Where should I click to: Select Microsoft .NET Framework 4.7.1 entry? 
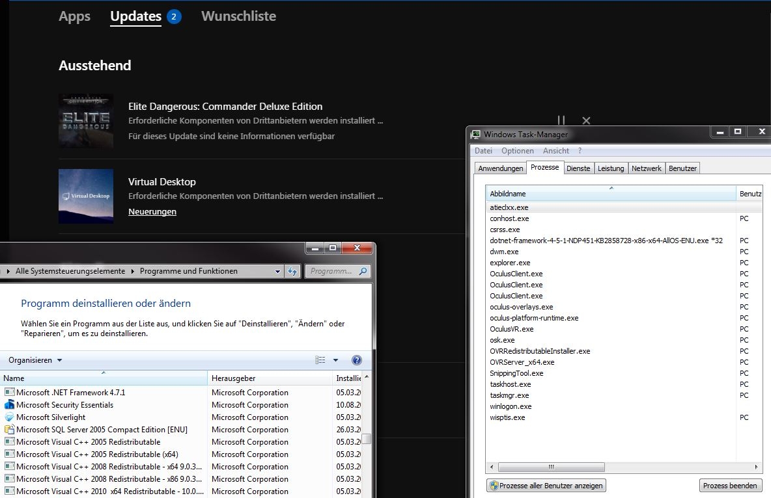[71, 393]
